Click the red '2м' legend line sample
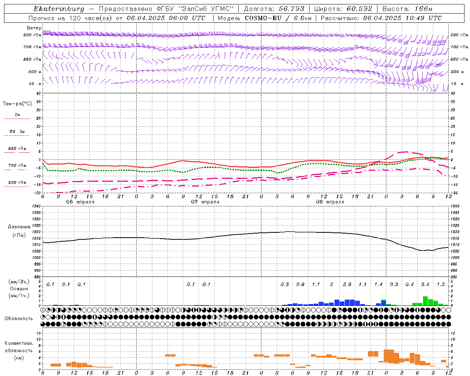Viewport: 470px width, 376px height. pos(17,119)
